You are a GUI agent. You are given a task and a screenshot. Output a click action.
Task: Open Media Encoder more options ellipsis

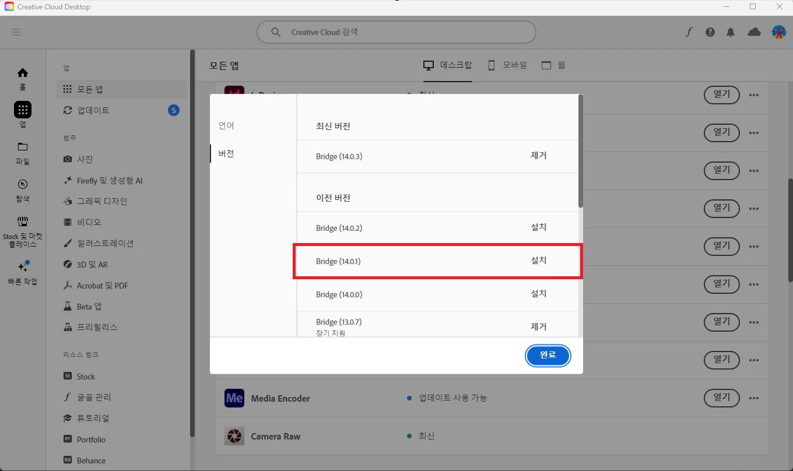(x=754, y=398)
